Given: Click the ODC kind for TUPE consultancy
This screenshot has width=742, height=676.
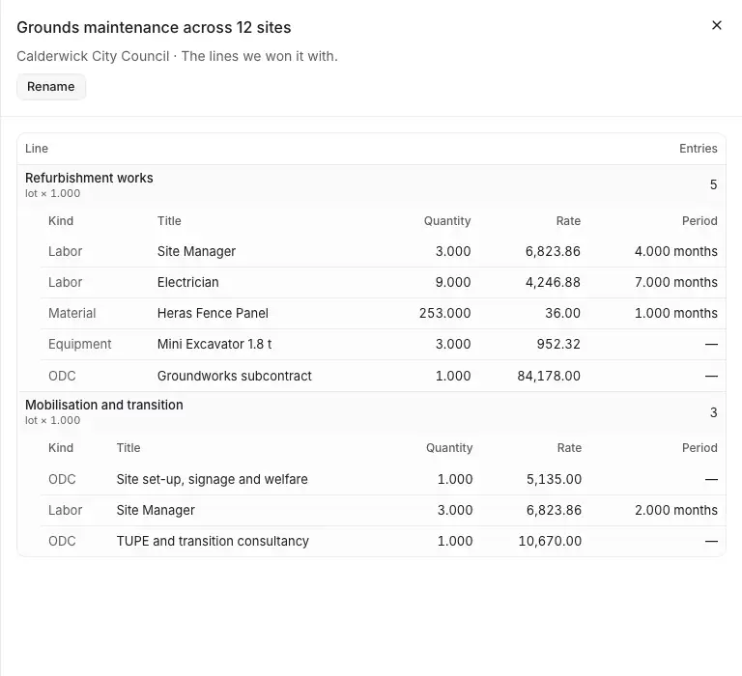Looking at the screenshot, I should (x=62, y=541).
